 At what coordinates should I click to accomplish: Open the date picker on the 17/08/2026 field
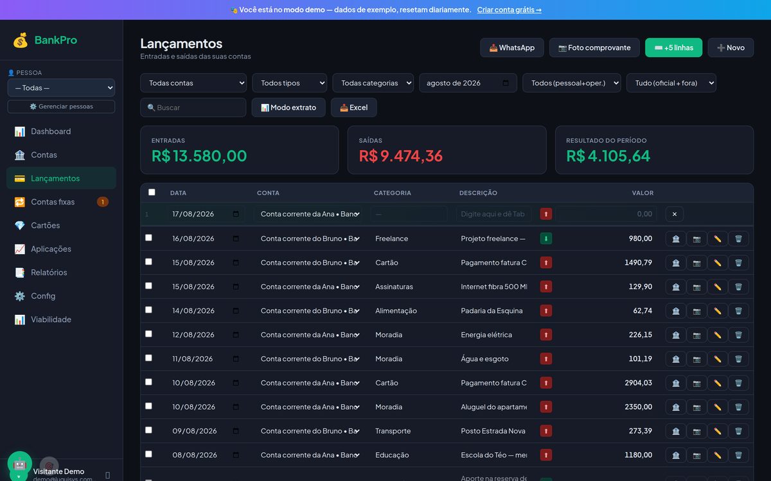[236, 214]
